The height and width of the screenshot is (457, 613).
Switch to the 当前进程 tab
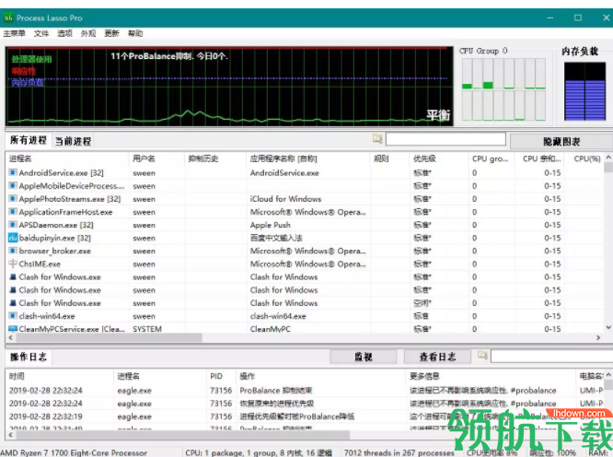click(x=73, y=141)
